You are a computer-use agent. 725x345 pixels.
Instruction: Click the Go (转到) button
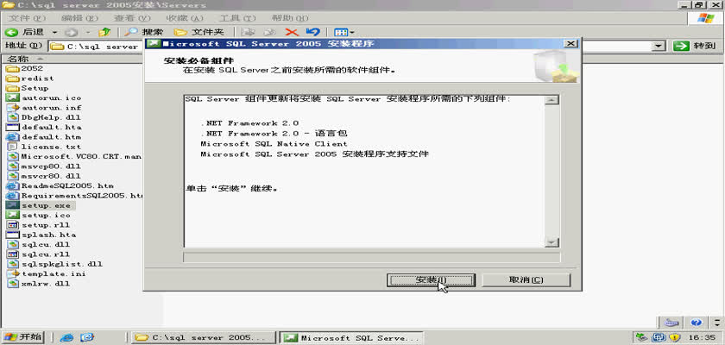click(x=694, y=47)
